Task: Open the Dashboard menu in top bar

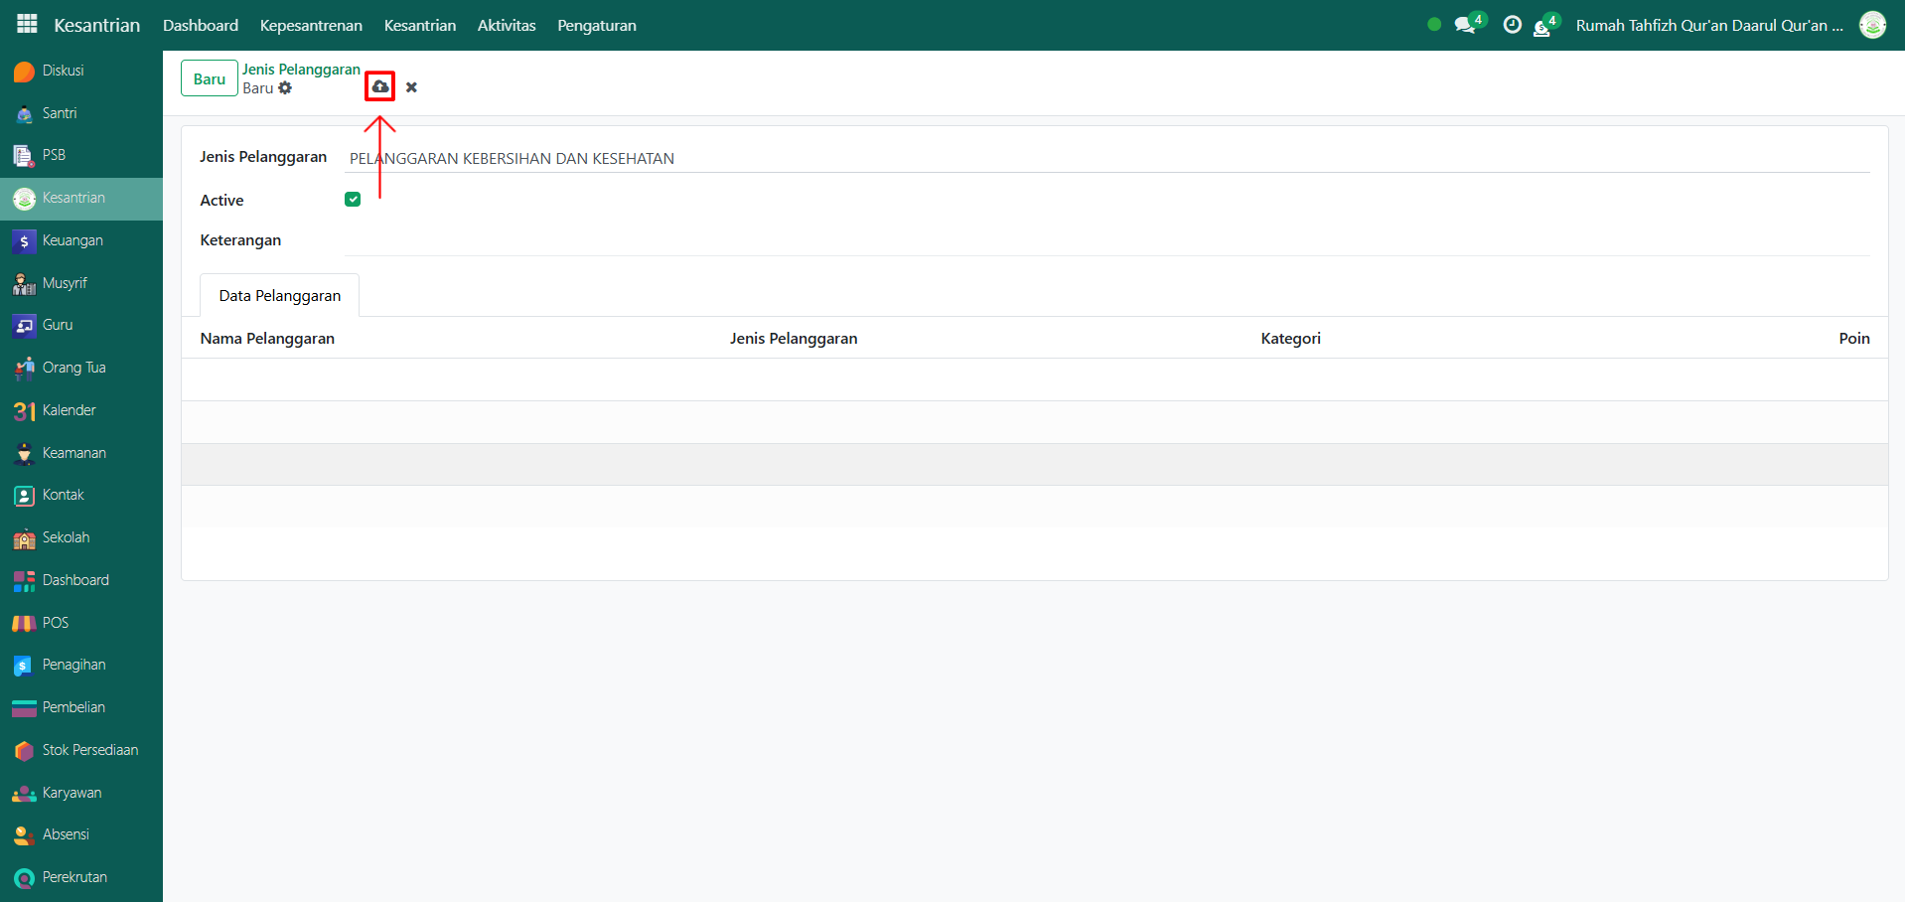Action: click(x=201, y=25)
